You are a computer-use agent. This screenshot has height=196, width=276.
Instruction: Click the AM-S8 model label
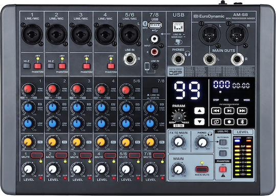240,15
